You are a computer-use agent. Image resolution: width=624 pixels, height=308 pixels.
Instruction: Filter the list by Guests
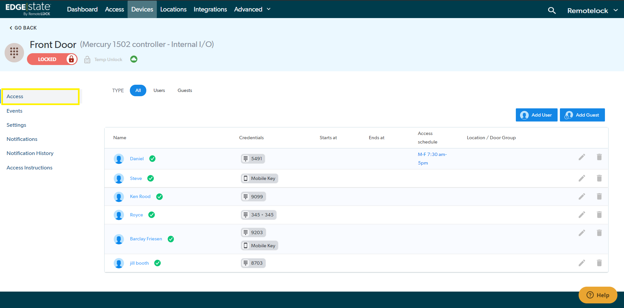(x=185, y=90)
